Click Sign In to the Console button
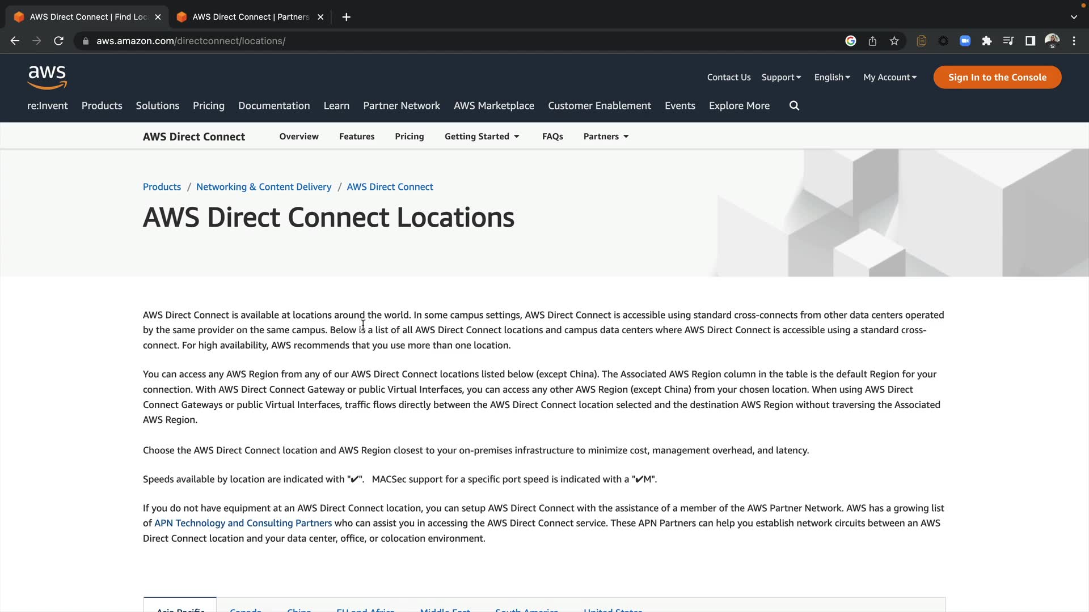 point(997,78)
